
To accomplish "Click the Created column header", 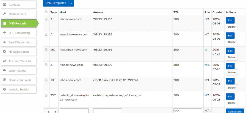I will 218,12.
